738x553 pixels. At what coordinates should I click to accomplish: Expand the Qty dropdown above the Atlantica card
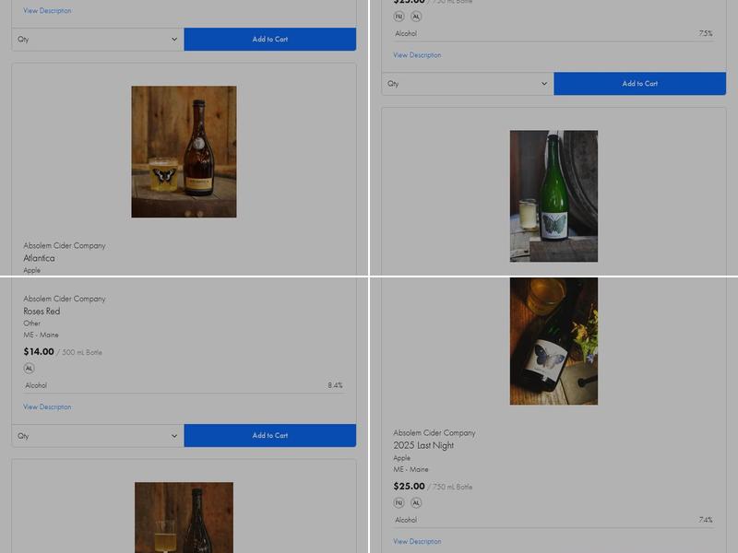click(98, 40)
